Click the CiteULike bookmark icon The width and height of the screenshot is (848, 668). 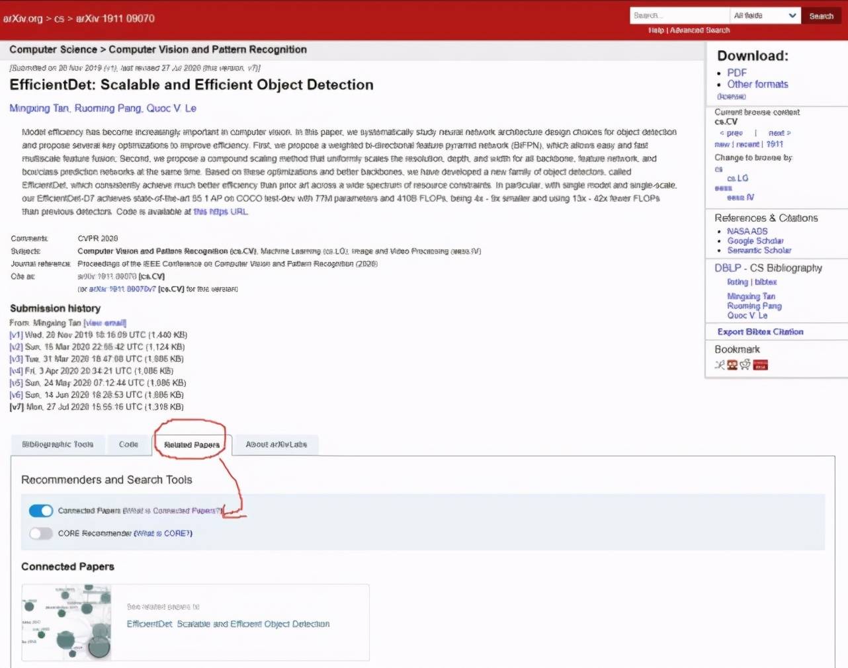[x=720, y=364]
